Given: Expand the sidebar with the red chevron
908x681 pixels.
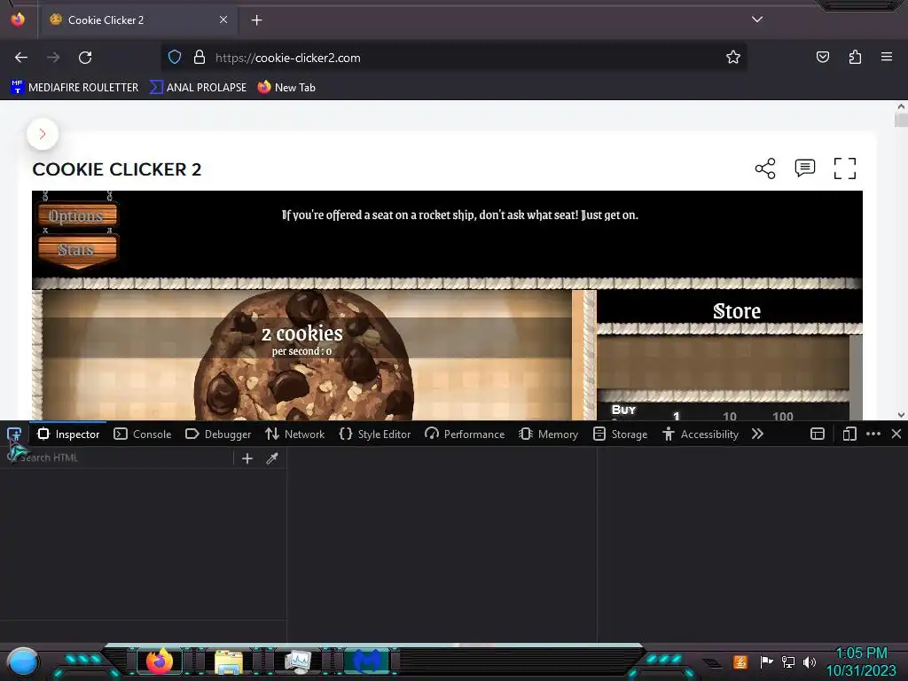Looking at the screenshot, I should (x=43, y=134).
